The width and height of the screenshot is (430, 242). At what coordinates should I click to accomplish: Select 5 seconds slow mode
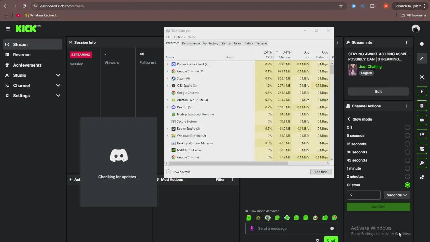407,136
